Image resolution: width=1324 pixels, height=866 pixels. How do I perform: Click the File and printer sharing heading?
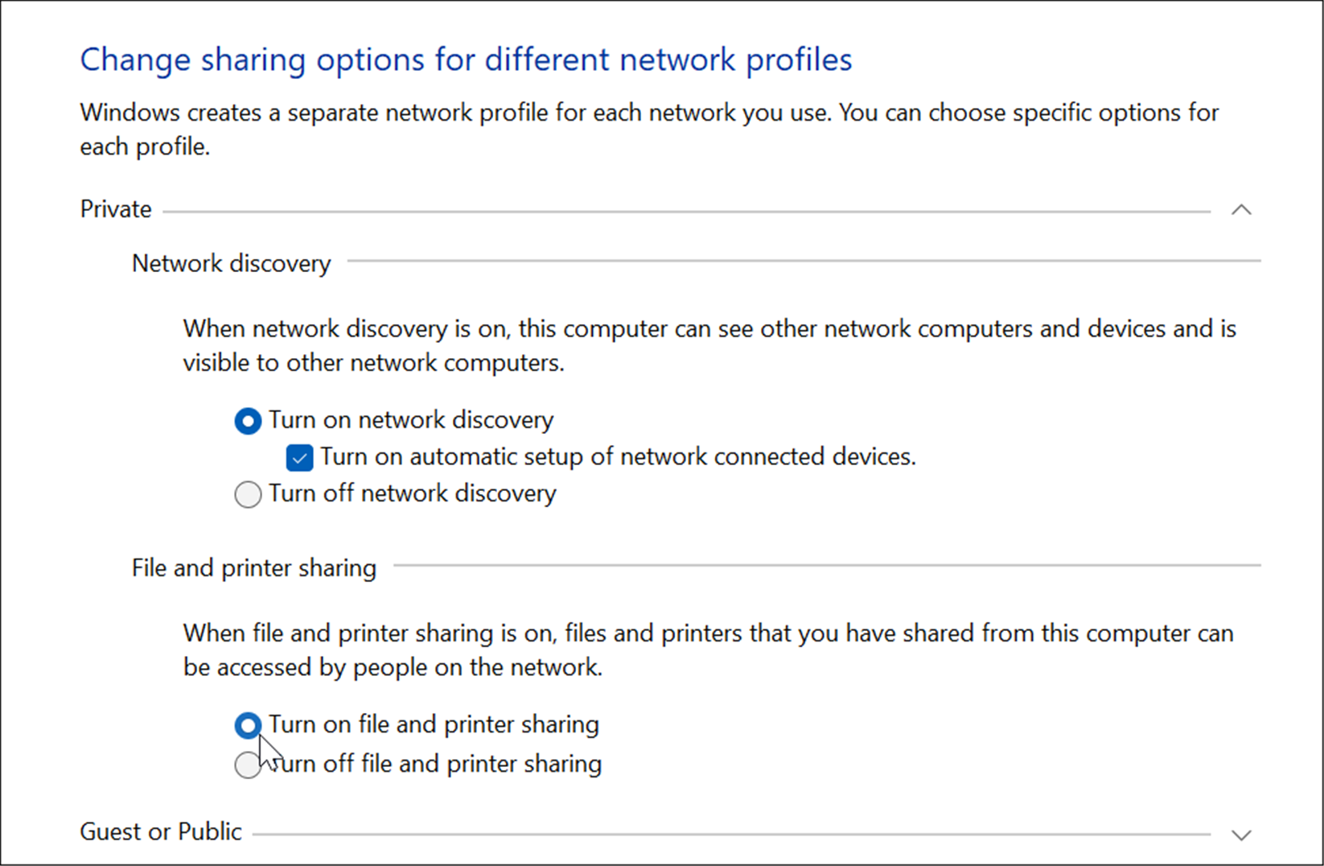pos(253,568)
